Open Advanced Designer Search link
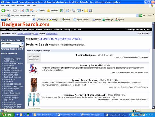The height and width of the screenshot is (117, 155). 12,49
